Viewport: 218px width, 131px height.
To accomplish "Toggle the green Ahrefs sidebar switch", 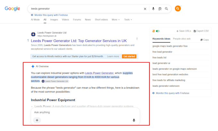I will pos(157,31).
